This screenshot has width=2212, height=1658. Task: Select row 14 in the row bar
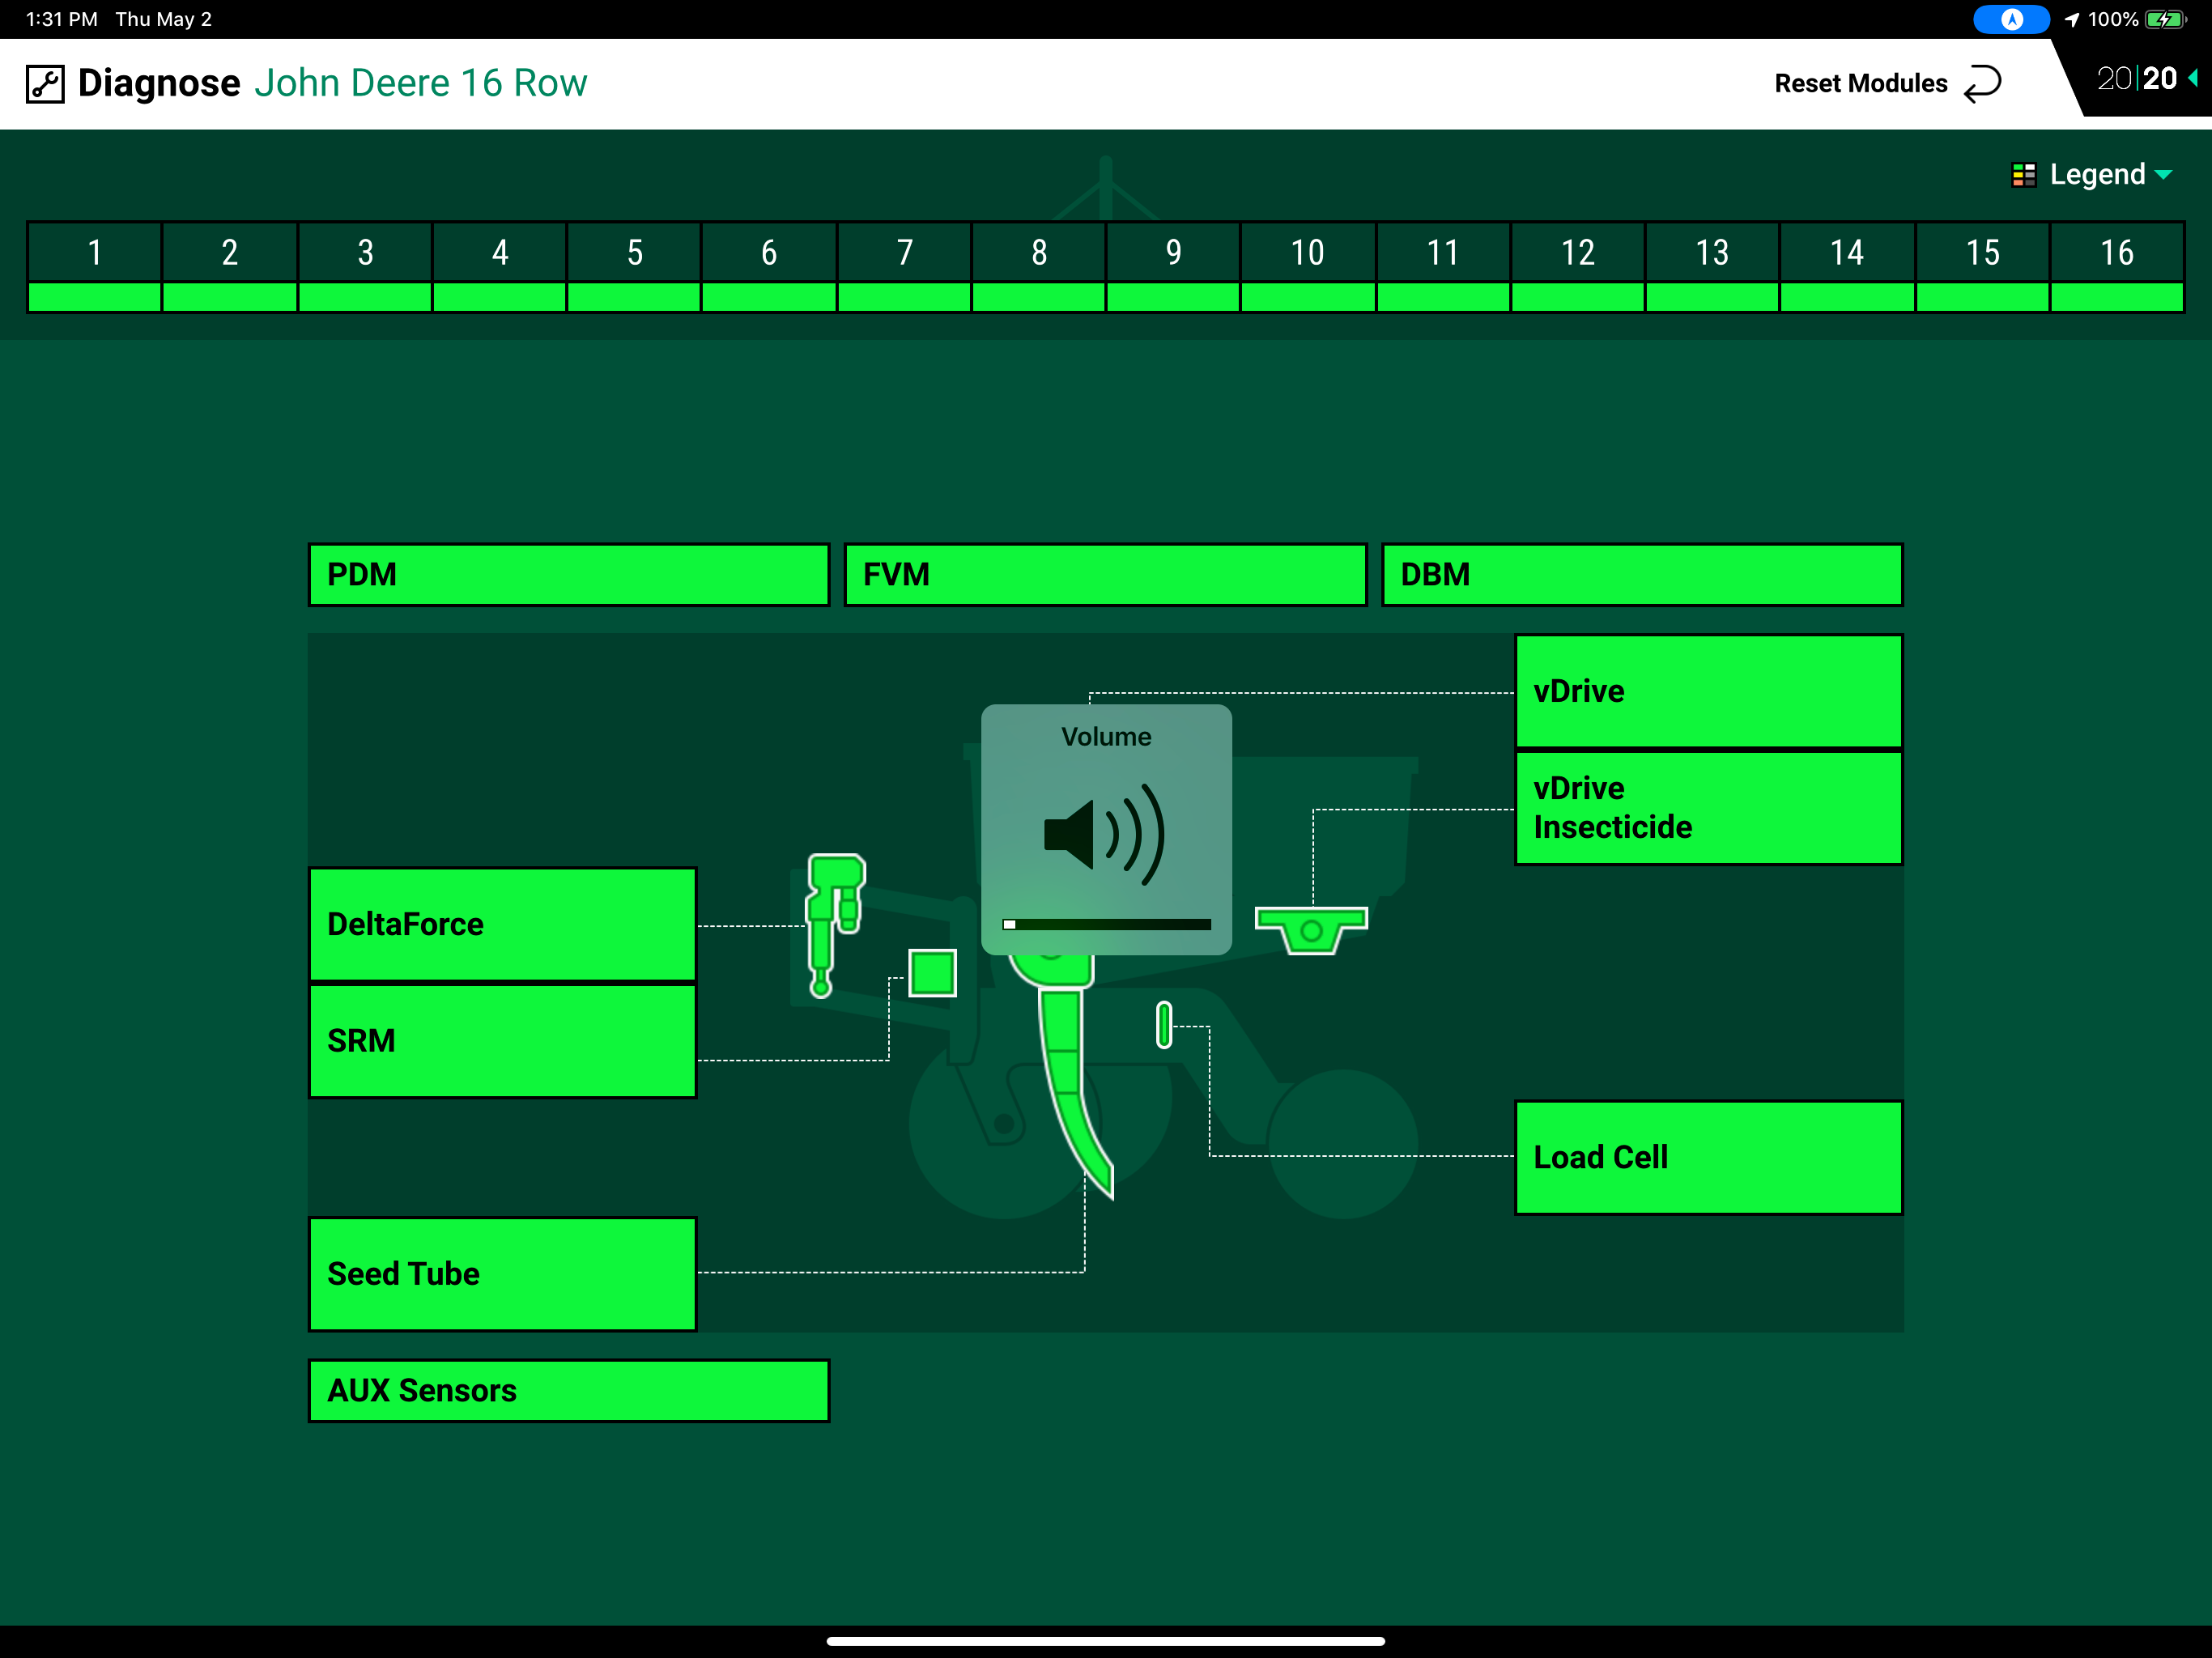pos(1847,267)
